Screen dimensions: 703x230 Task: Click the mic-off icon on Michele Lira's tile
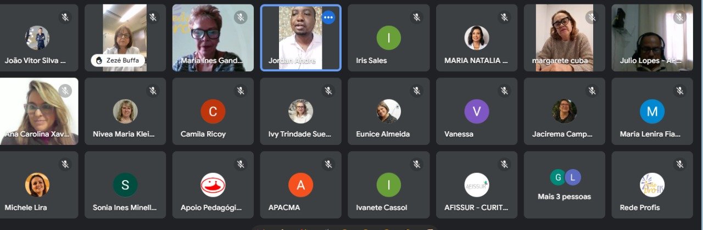(65, 165)
